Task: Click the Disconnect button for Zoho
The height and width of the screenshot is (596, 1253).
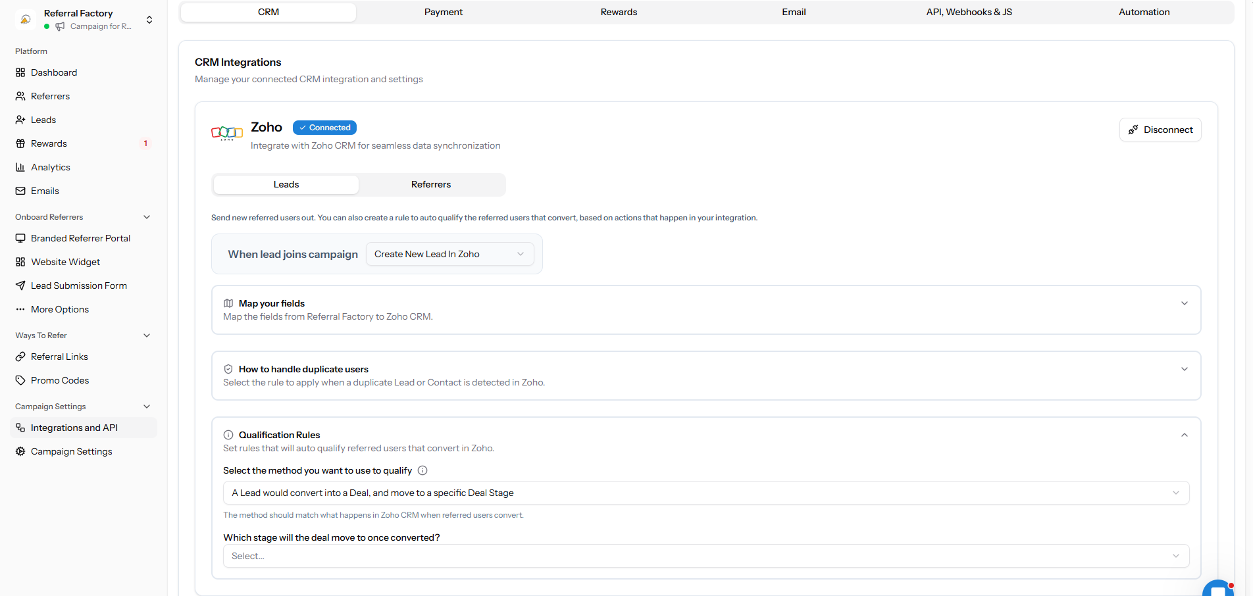Action: (1160, 130)
